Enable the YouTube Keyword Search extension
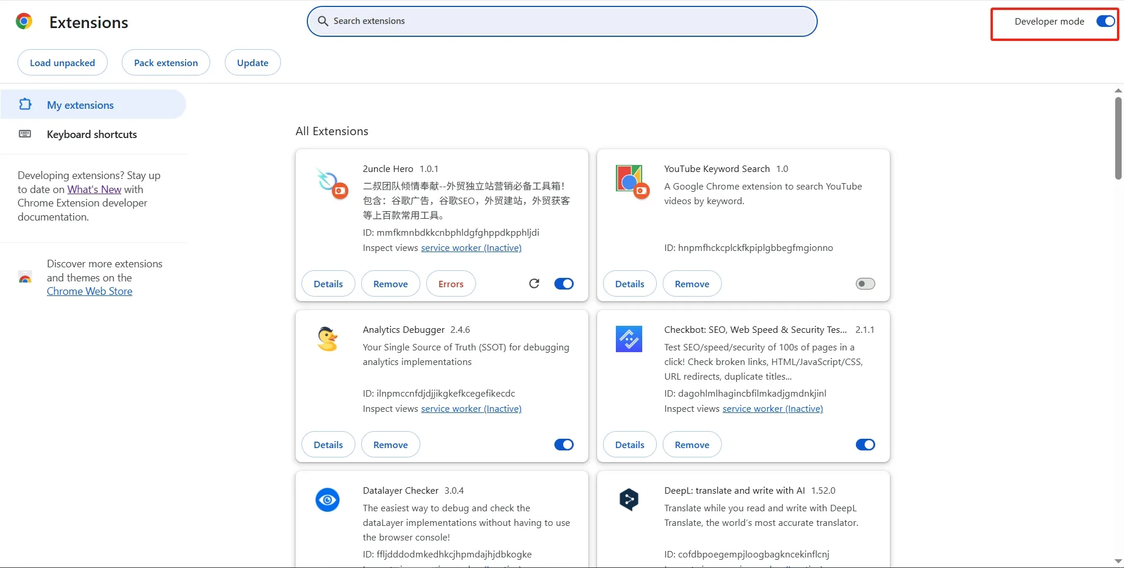The image size is (1124, 568). coord(865,284)
